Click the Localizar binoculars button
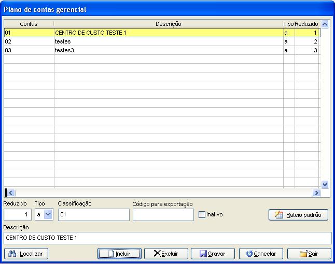The height and width of the screenshot is (264, 335). point(26,254)
